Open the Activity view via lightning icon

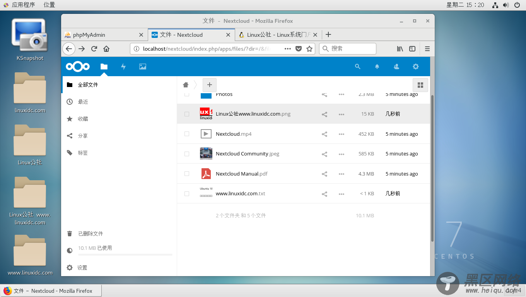(x=123, y=67)
